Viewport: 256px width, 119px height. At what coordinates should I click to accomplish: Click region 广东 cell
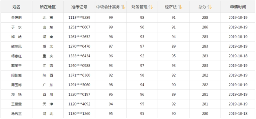point(48,85)
